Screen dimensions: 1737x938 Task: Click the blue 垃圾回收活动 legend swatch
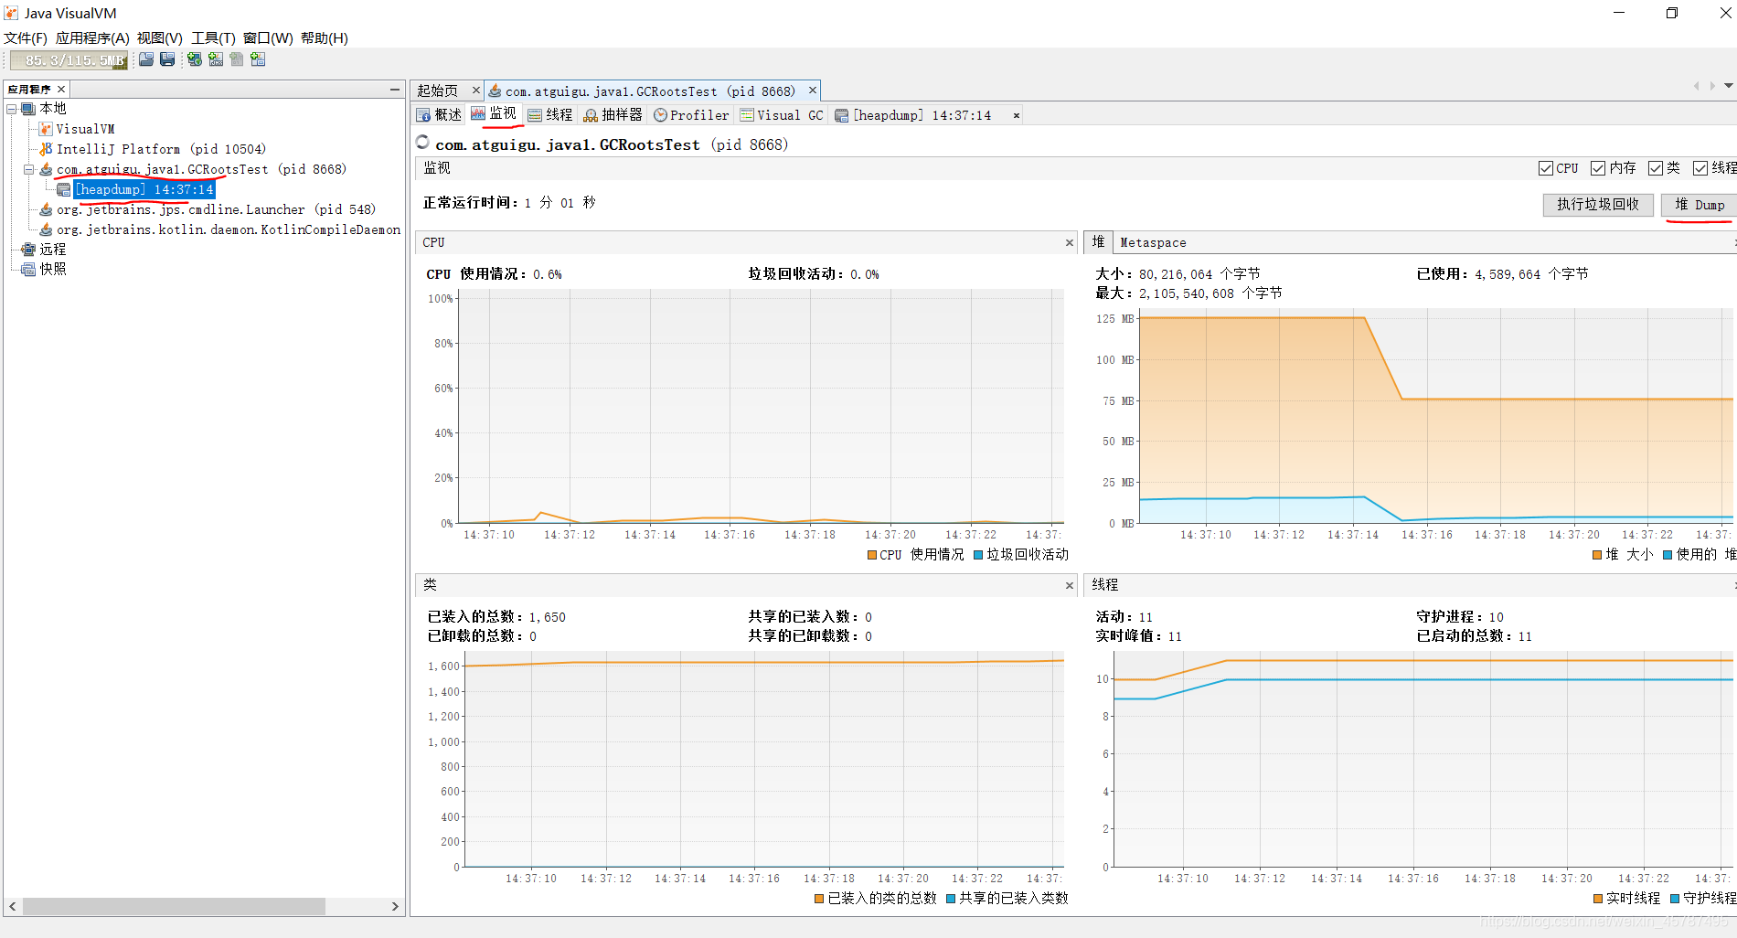978,555
